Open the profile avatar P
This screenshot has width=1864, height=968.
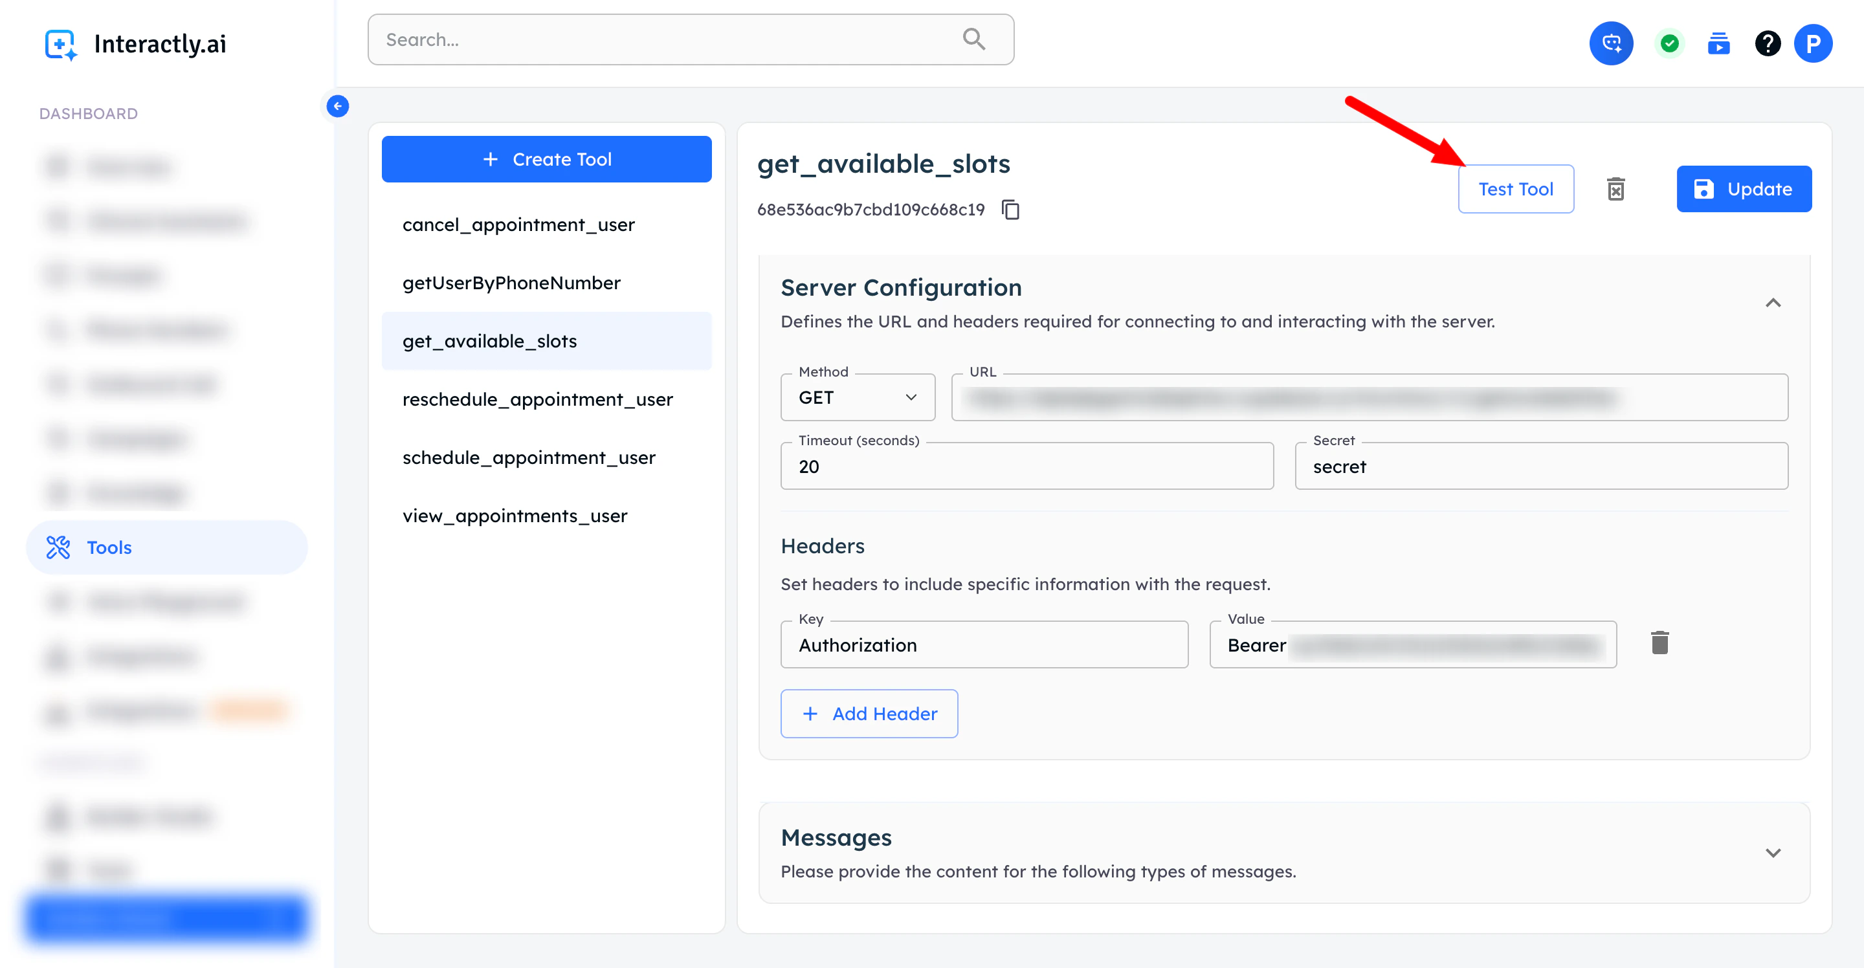[x=1813, y=43]
